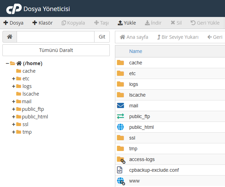Collapse the /home root tree node

[x=7, y=63]
